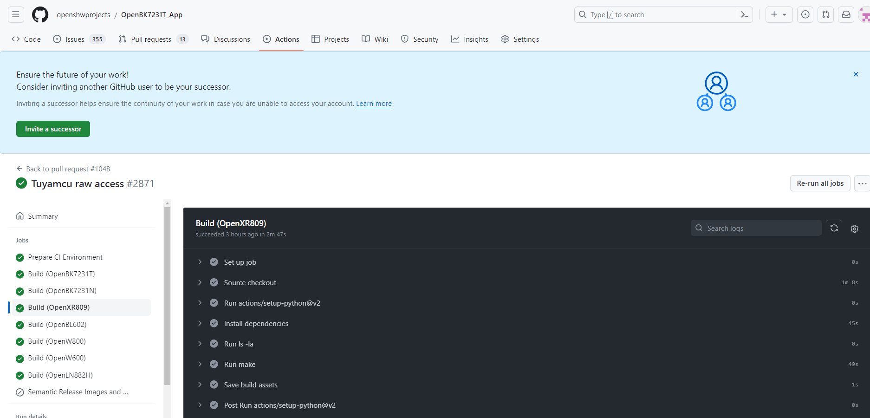The height and width of the screenshot is (418, 870).
Task: Click the jobs sidebar scrollbar
Action: (167, 296)
